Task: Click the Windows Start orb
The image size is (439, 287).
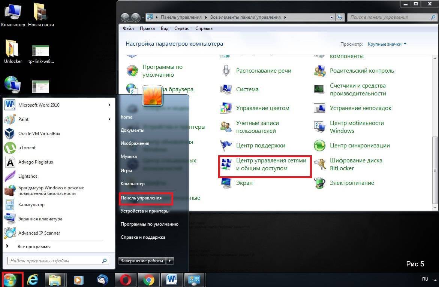Action: 11,280
